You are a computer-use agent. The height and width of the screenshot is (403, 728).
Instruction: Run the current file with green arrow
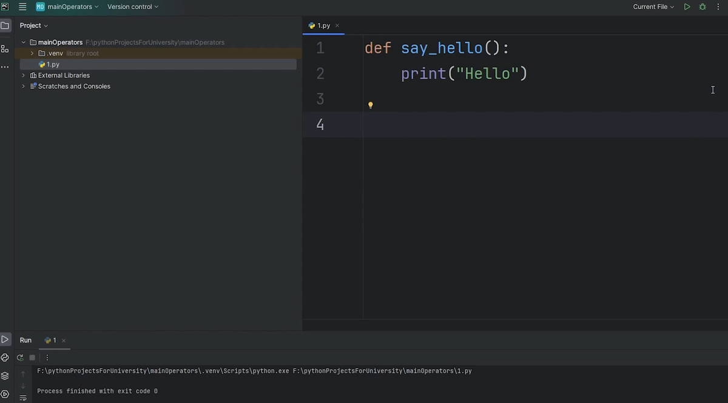pyautogui.click(x=687, y=7)
